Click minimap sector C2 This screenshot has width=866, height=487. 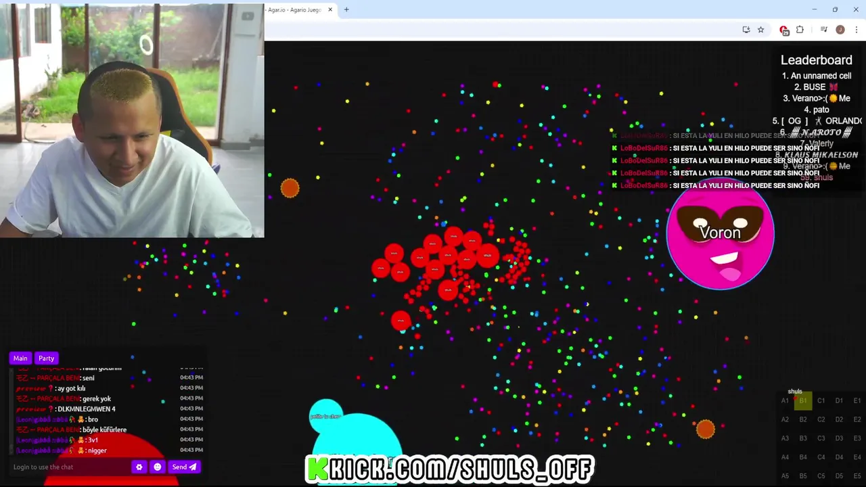(x=821, y=419)
